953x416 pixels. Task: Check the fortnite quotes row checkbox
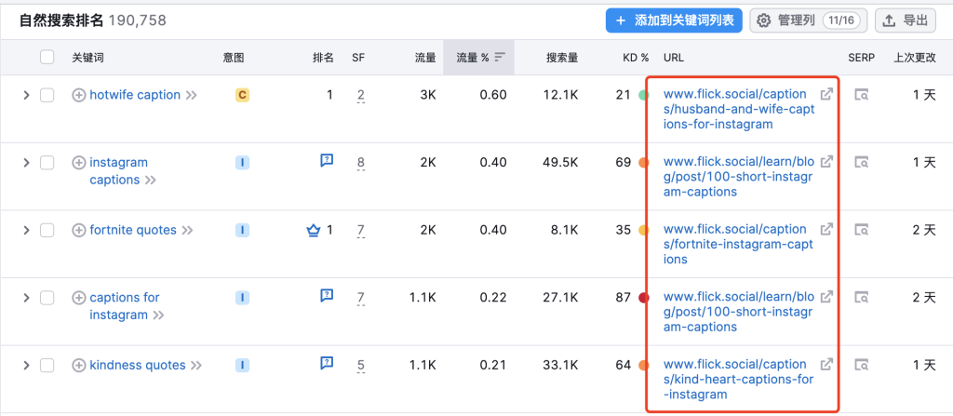(x=47, y=231)
